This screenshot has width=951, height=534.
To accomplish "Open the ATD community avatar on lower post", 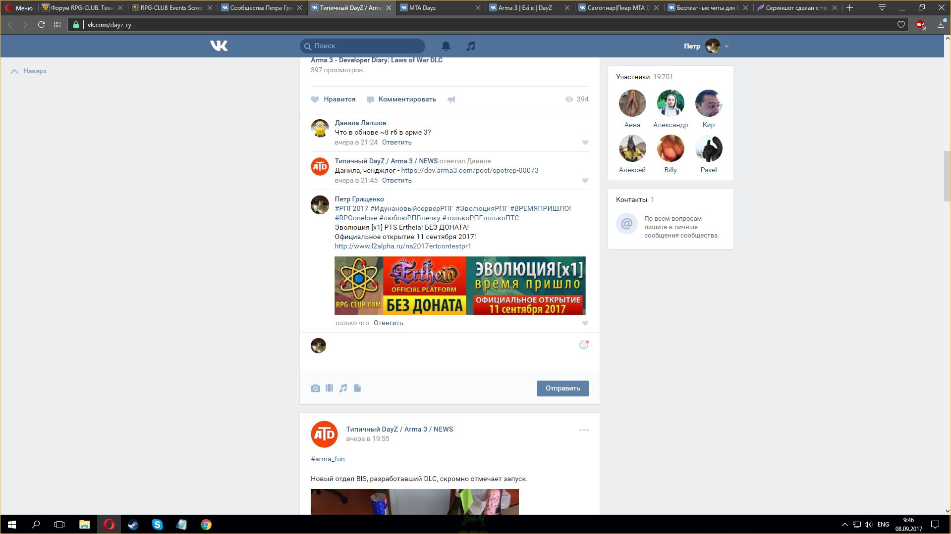I will (x=324, y=434).
